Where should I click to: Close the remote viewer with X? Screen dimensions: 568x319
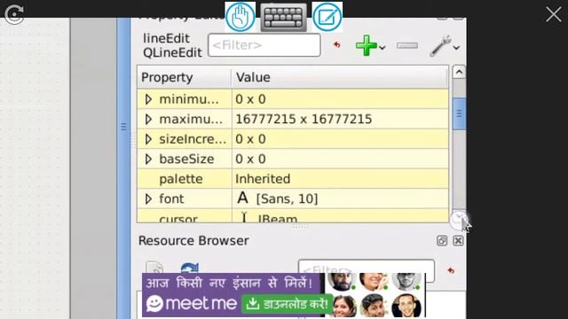click(x=554, y=15)
